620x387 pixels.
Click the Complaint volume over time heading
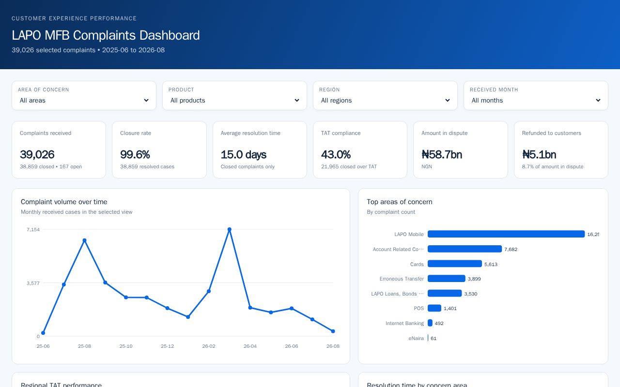click(64, 202)
